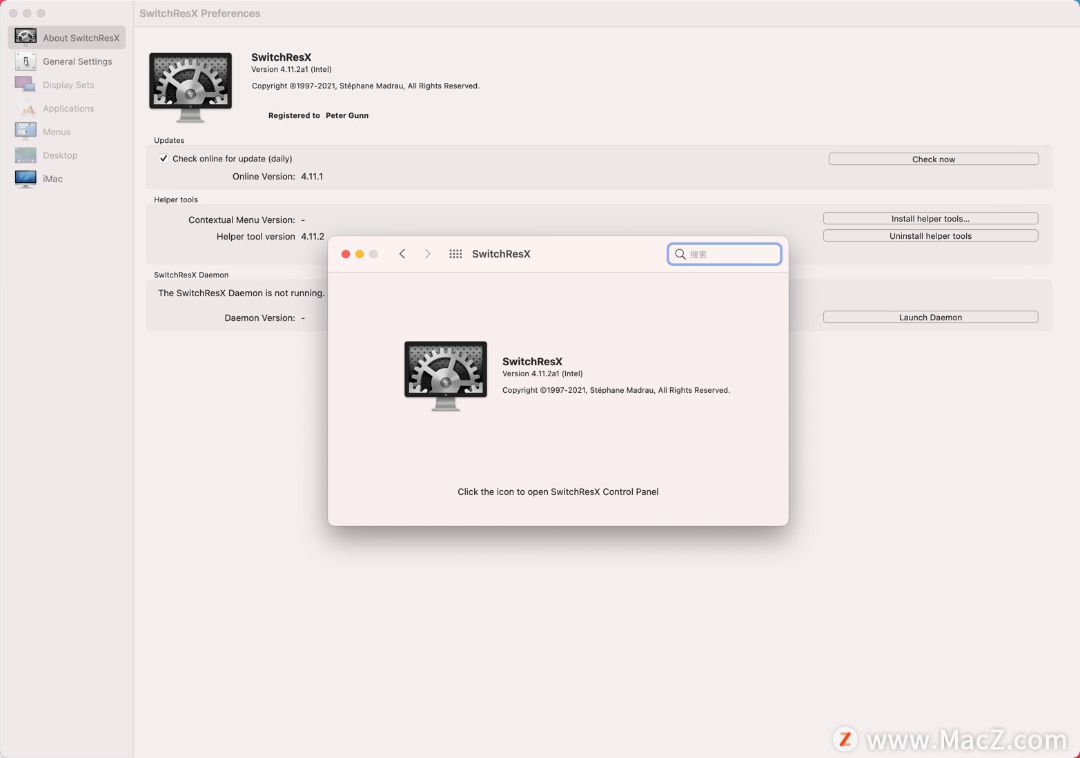Show all preferences via the grid icon

coord(455,254)
